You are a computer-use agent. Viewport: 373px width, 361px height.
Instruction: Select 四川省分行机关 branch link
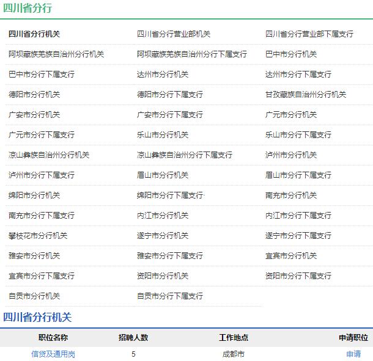(x=34, y=34)
